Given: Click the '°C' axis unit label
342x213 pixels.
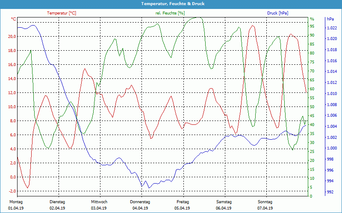Looking at the screenshot, I should click(x=14, y=19).
